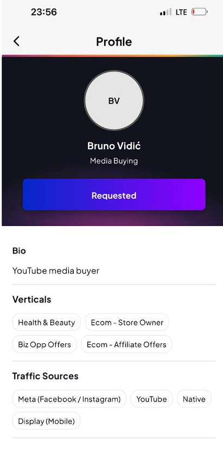This screenshot has height=453, width=223.
Task: Choose the Ecom - Affiliate Offers tag
Action: pos(126,344)
